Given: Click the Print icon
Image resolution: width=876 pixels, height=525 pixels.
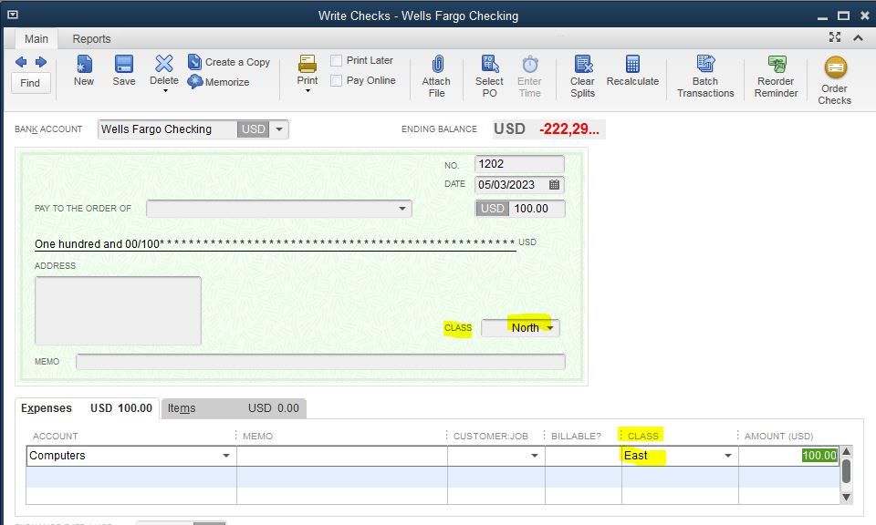Looking at the screenshot, I should coord(308,64).
